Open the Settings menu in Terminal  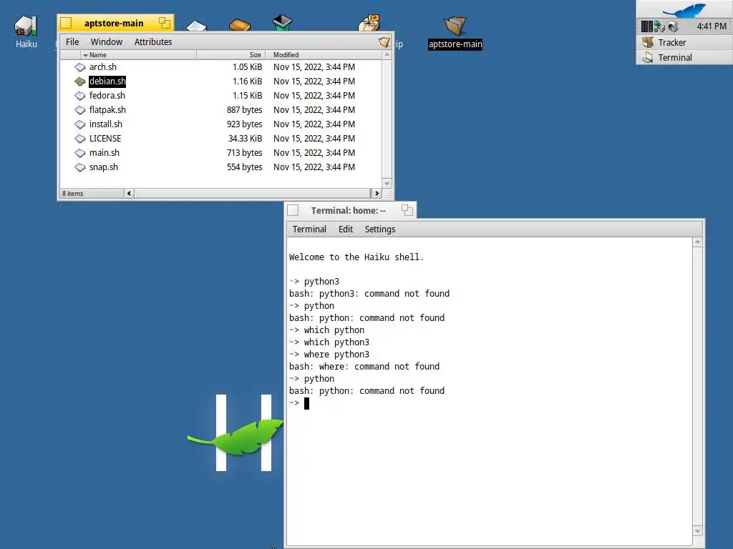[x=380, y=229]
